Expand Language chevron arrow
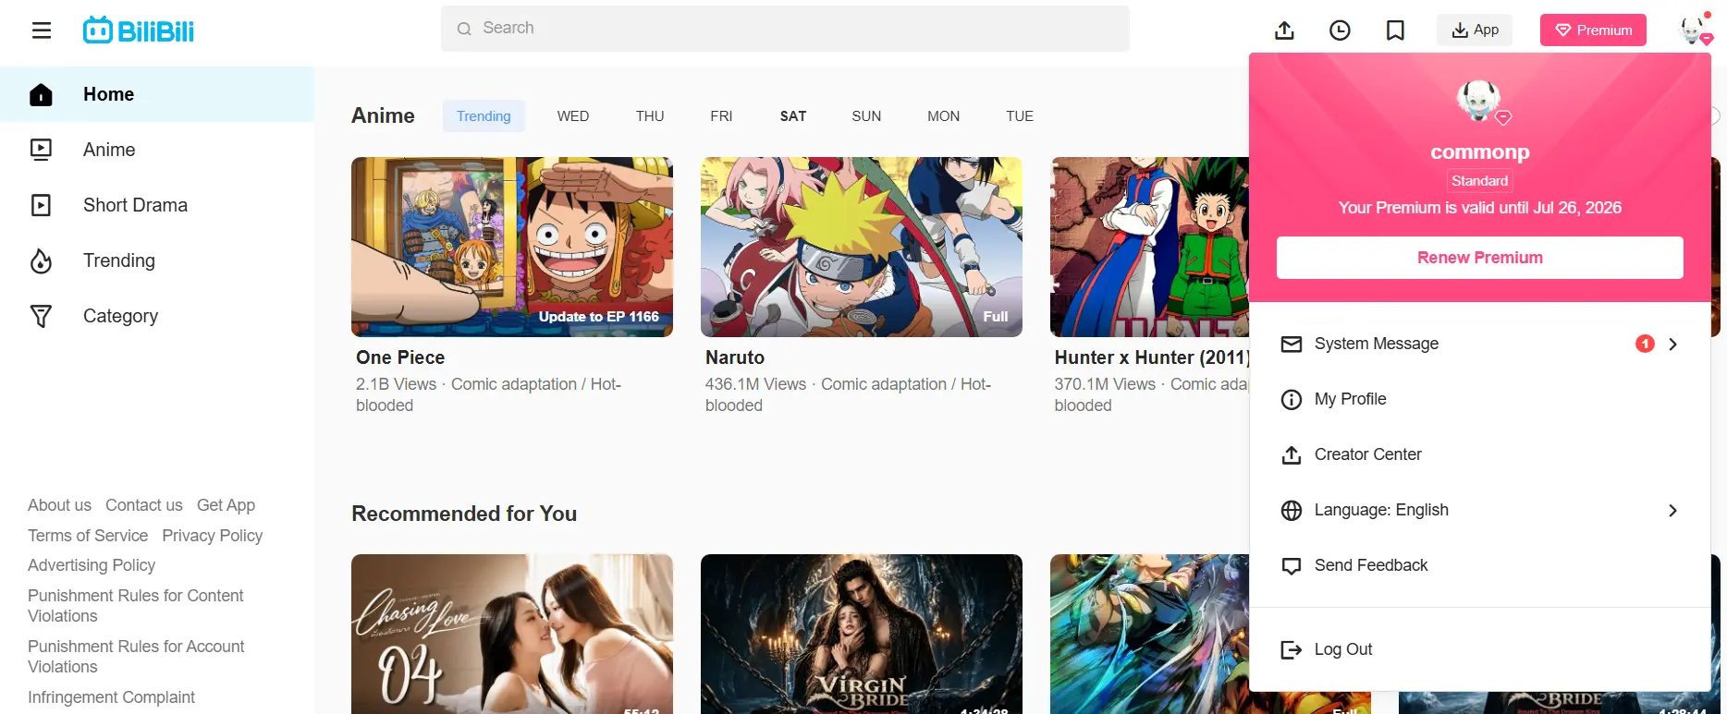Image resolution: width=1727 pixels, height=714 pixels. point(1672,510)
